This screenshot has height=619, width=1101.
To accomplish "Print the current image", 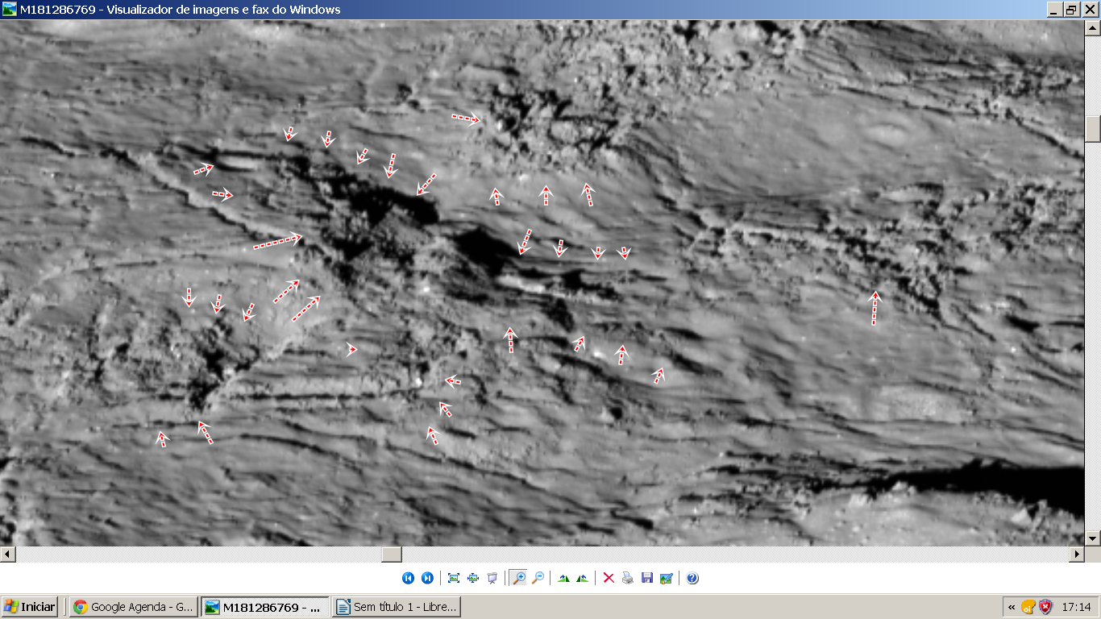I will pos(628,578).
